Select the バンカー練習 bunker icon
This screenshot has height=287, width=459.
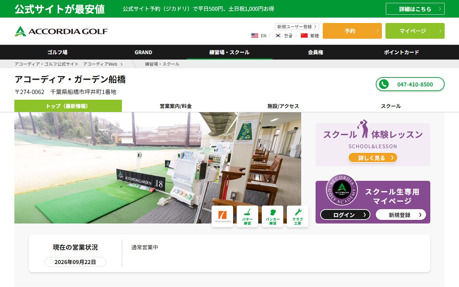273,216
